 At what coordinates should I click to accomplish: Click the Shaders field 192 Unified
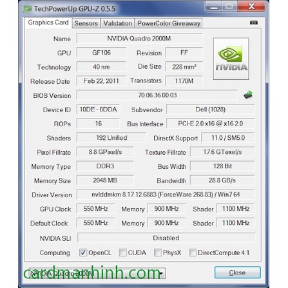111,138
